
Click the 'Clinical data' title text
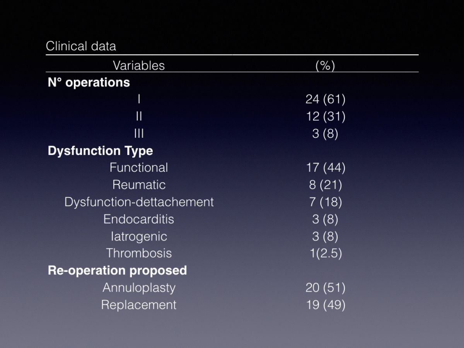(x=81, y=46)
